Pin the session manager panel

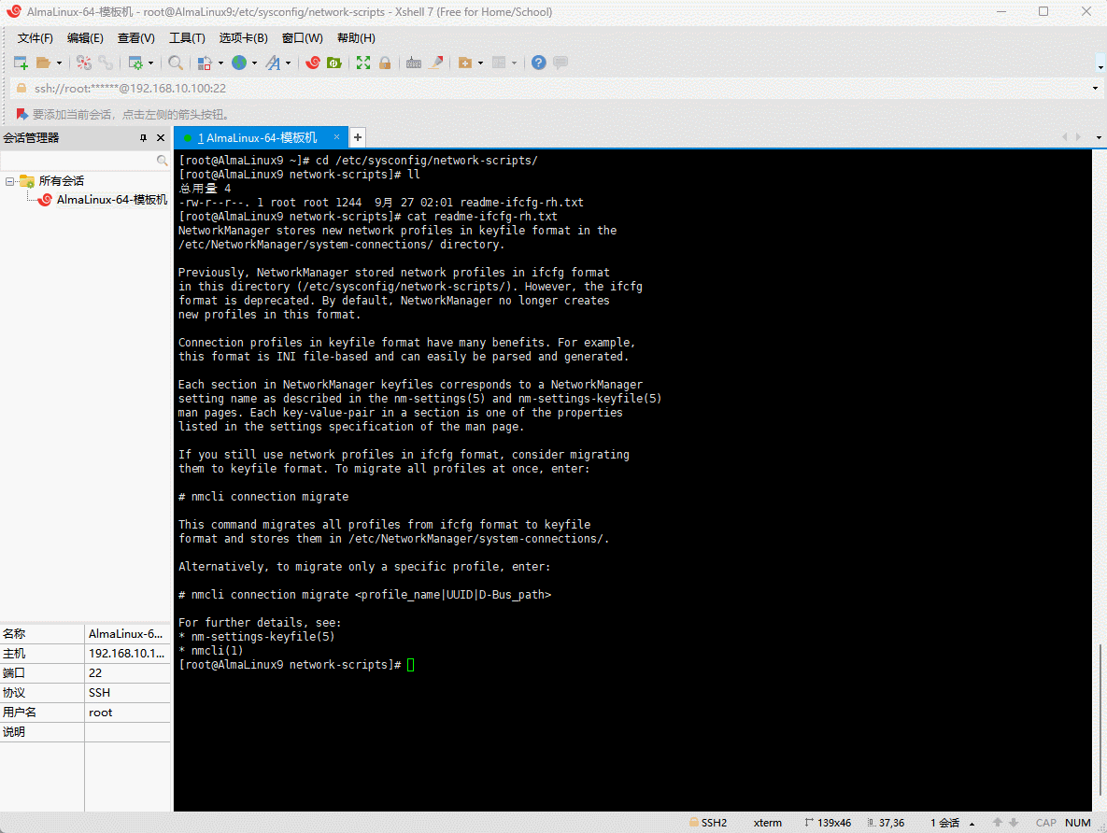(143, 137)
